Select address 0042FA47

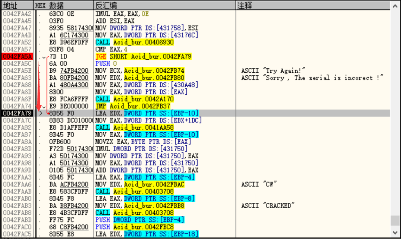click(x=17, y=28)
